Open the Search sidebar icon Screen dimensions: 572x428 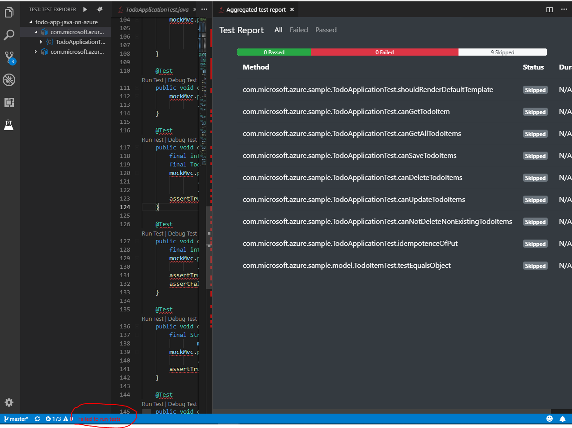[9, 35]
